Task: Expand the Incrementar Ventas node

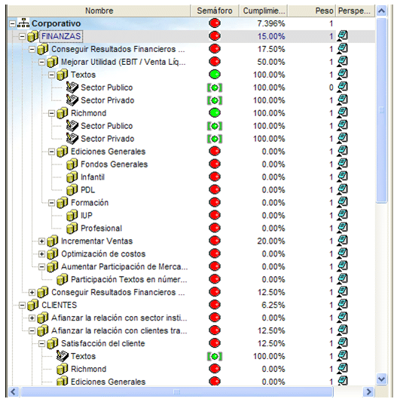Action: tap(41, 241)
